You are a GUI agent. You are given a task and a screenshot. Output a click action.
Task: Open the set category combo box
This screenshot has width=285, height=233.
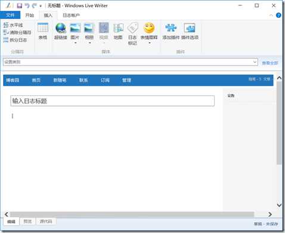pyautogui.click(x=131, y=62)
